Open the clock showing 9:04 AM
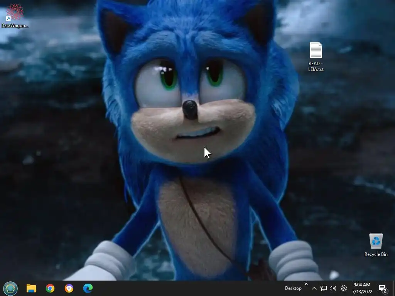The width and height of the screenshot is (395, 296). (362, 288)
